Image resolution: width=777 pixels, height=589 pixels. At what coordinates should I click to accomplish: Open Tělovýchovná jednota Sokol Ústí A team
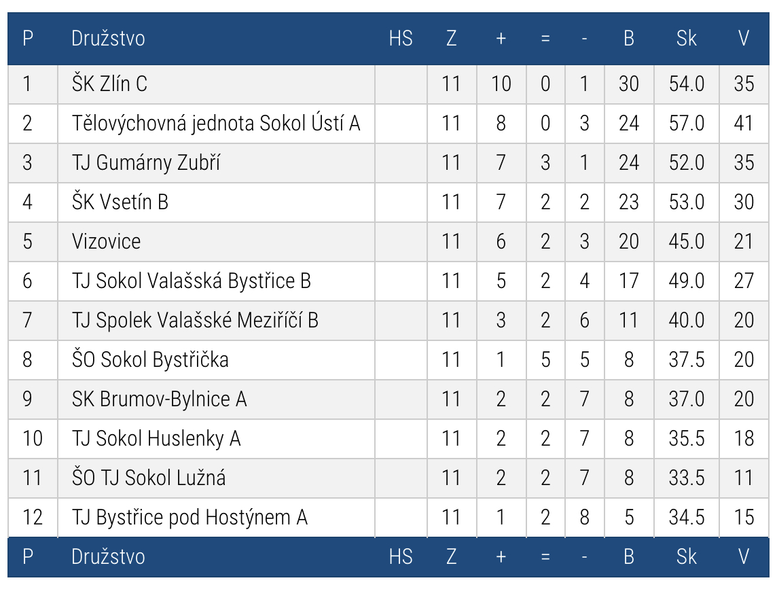coord(215,124)
